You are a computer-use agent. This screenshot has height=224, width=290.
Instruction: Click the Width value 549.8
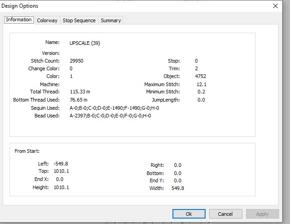pyautogui.click(x=178, y=188)
